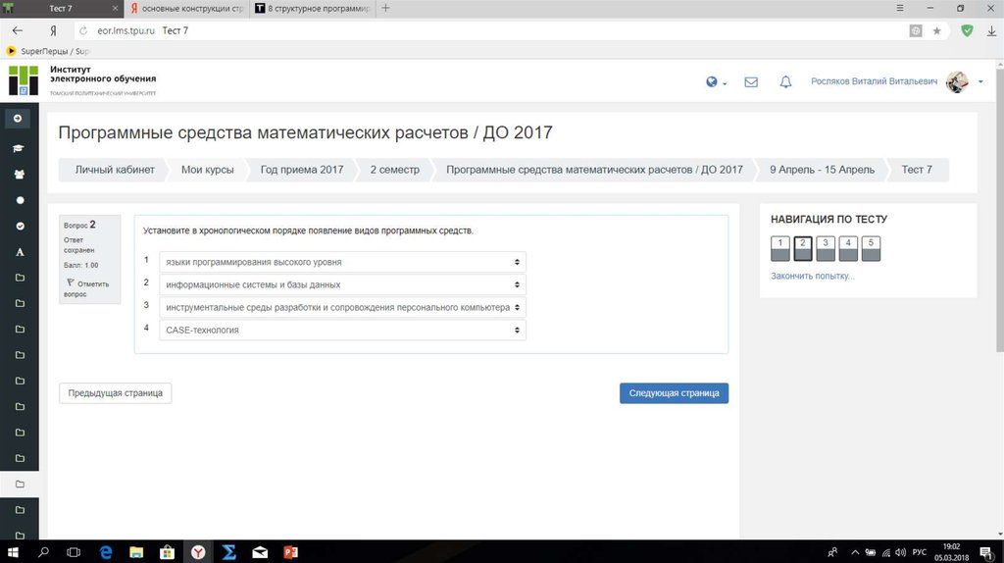The height and width of the screenshot is (563, 1004).
Task: Switch to 'основные конструкции стр' tab
Action: click(x=189, y=8)
